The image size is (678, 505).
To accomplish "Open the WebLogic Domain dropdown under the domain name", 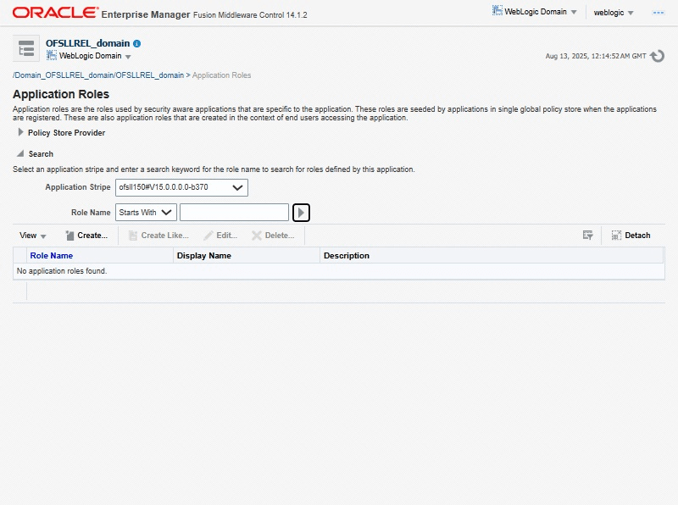I will (95, 56).
